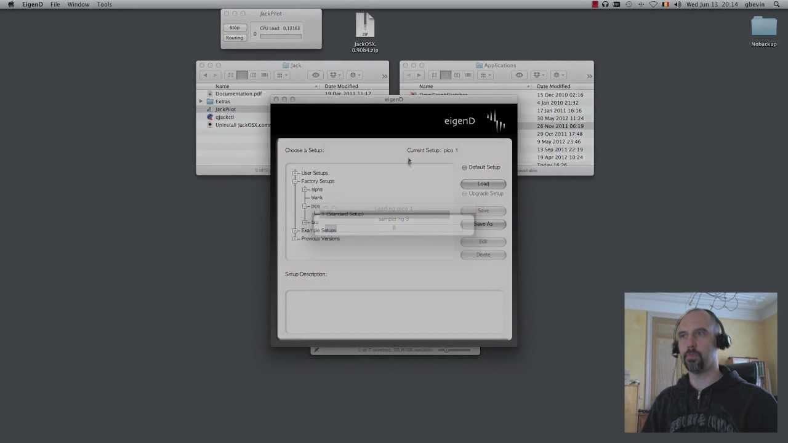
Task: Click the red square icon in menu bar
Action: point(595,4)
